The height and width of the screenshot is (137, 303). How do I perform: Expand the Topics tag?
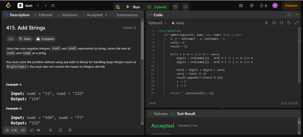(x=25, y=39)
